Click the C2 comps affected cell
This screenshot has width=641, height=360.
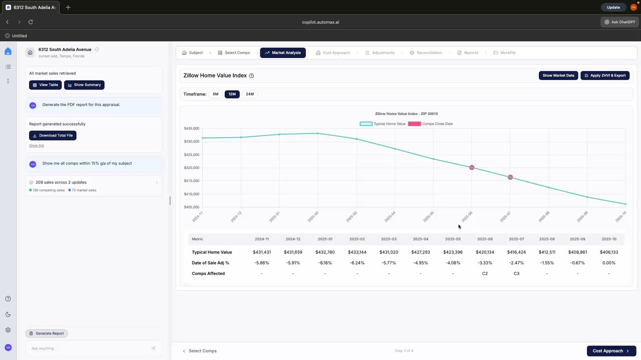pos(485,273)
